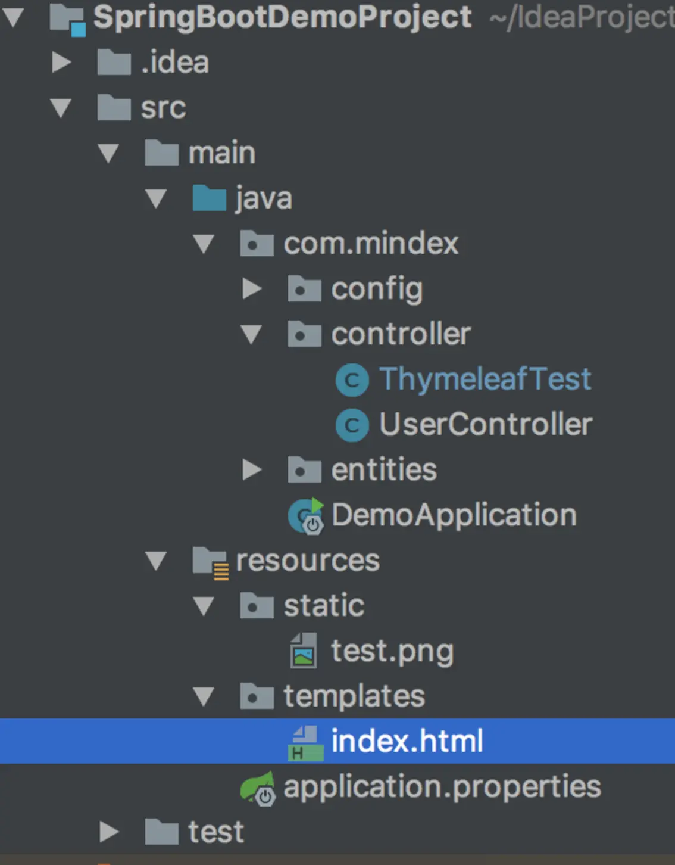Click the ThymeleafTest class icon
Viewport: 675px width, 865px height.
[x=352, y=380]
